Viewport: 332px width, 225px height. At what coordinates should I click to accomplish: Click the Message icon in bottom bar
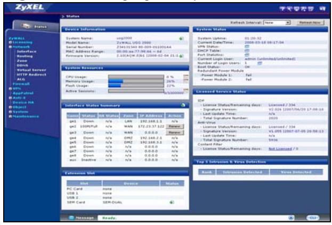72,218
